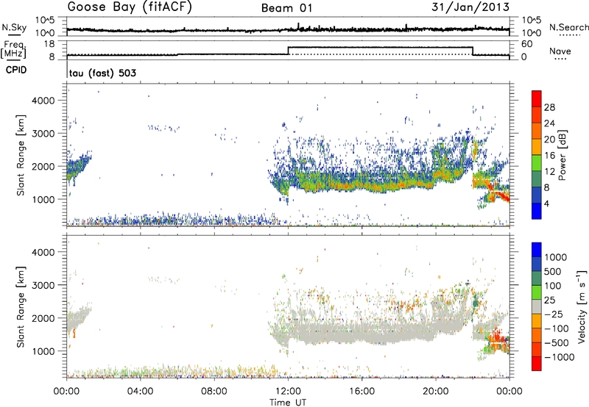Click the gray velocity scatter band near 16:00
Image resolution: width=589 pixels, height=407 pixels.
coord(361,332)
